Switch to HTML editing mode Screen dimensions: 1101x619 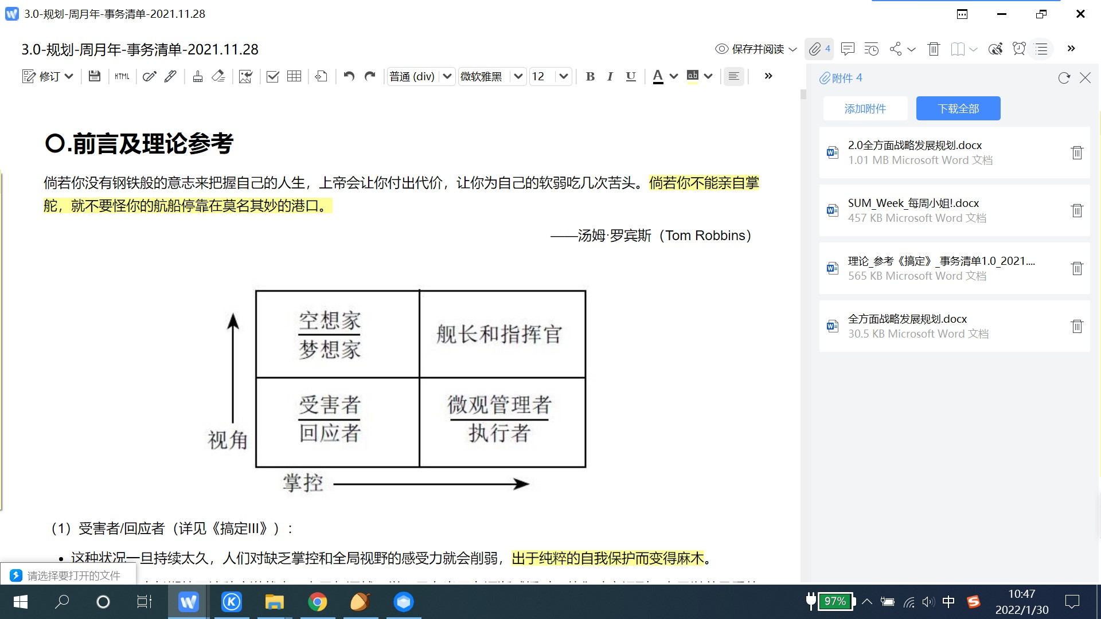(122, 76)
